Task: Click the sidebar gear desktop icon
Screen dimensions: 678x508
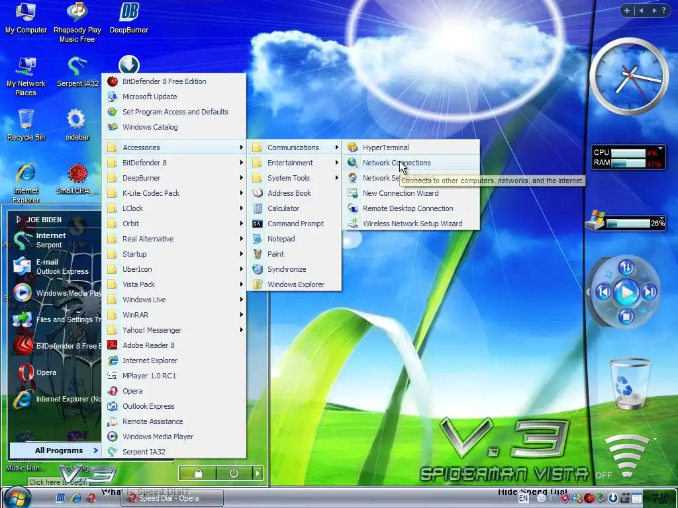Action: tap(77, 124)
